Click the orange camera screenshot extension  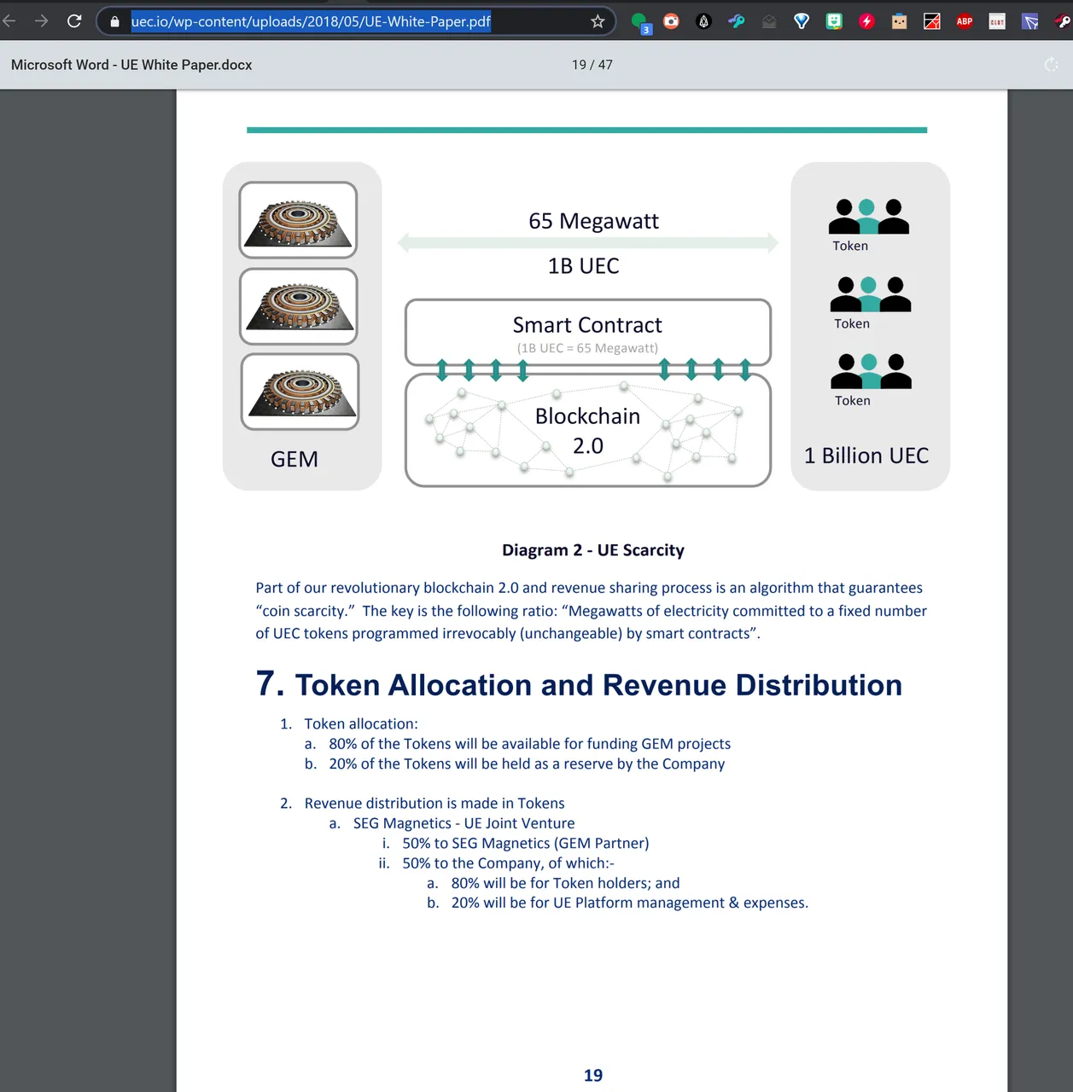(x=672, y=21)
